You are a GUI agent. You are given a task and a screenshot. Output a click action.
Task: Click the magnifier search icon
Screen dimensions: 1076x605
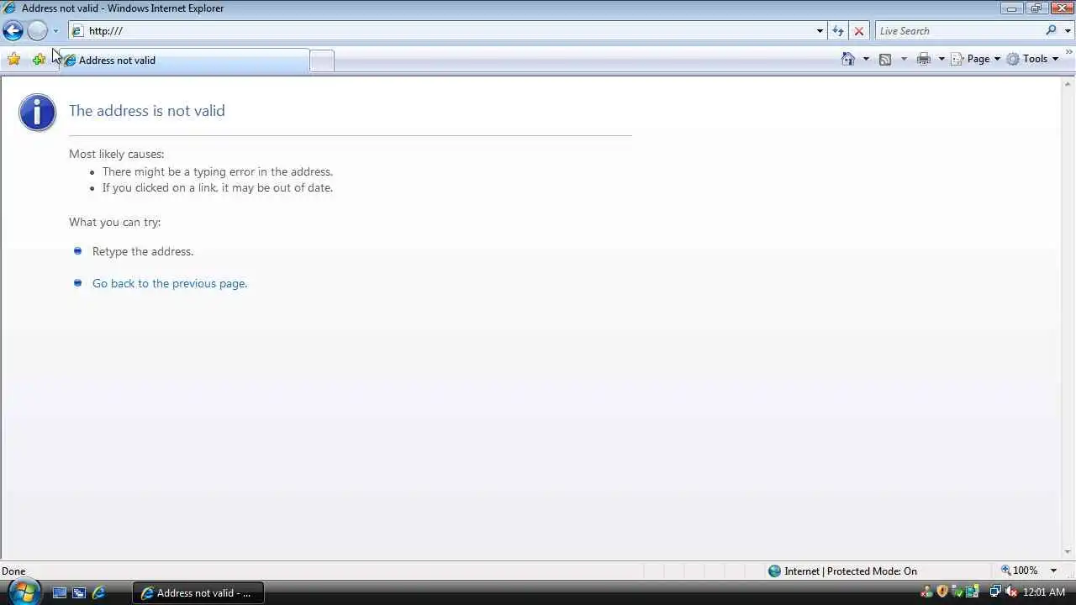pos(1051,31)
